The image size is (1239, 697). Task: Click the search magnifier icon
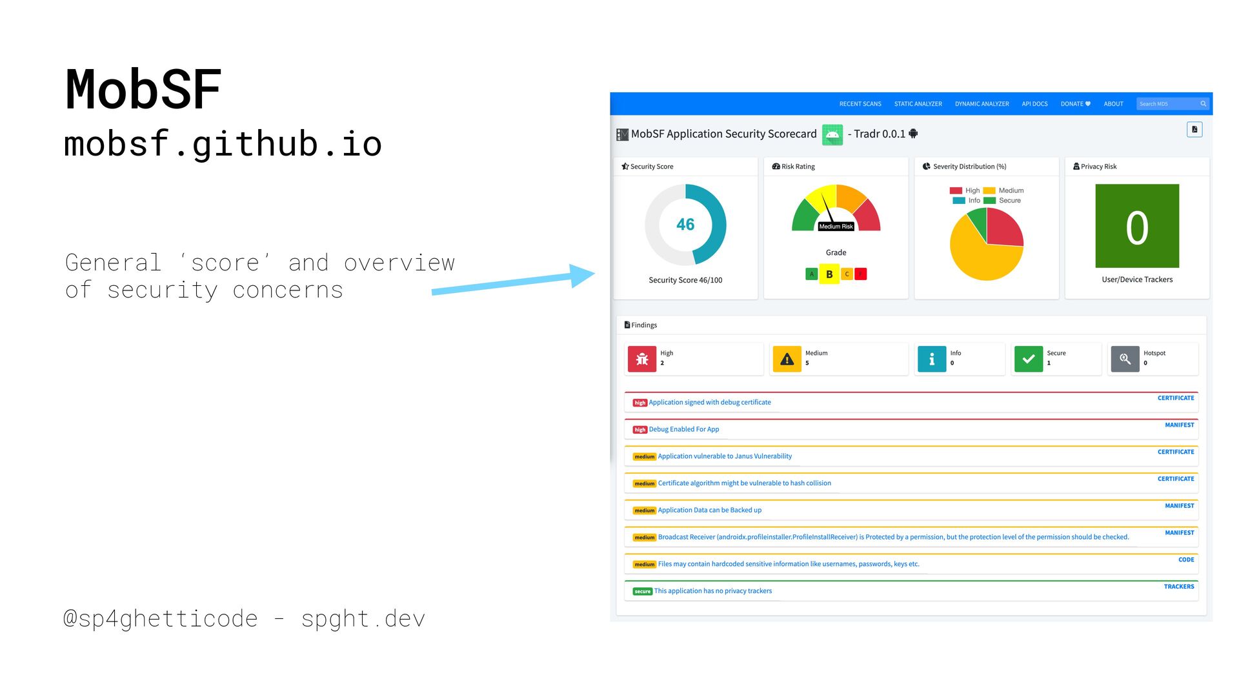coord(1204,104)
